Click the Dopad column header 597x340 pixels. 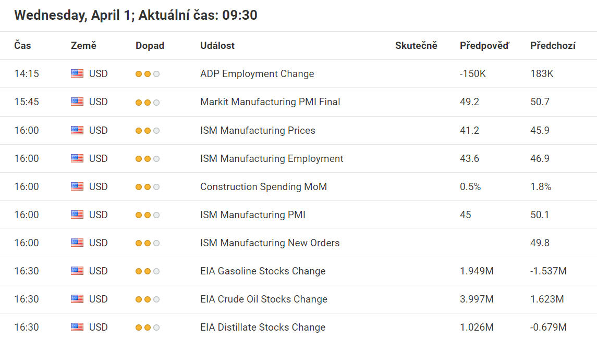[x=150, y=46]
